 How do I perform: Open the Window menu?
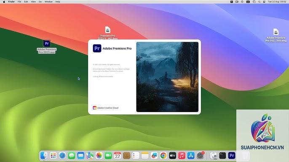[x=49, y=2]
